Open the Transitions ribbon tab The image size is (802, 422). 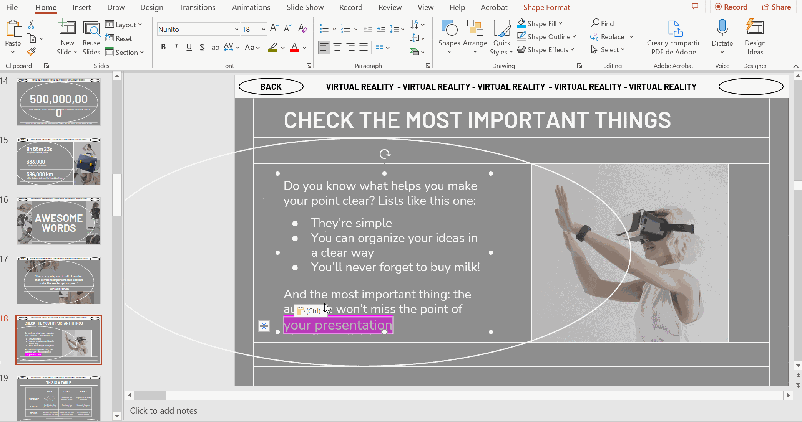[x=197, y=7]
